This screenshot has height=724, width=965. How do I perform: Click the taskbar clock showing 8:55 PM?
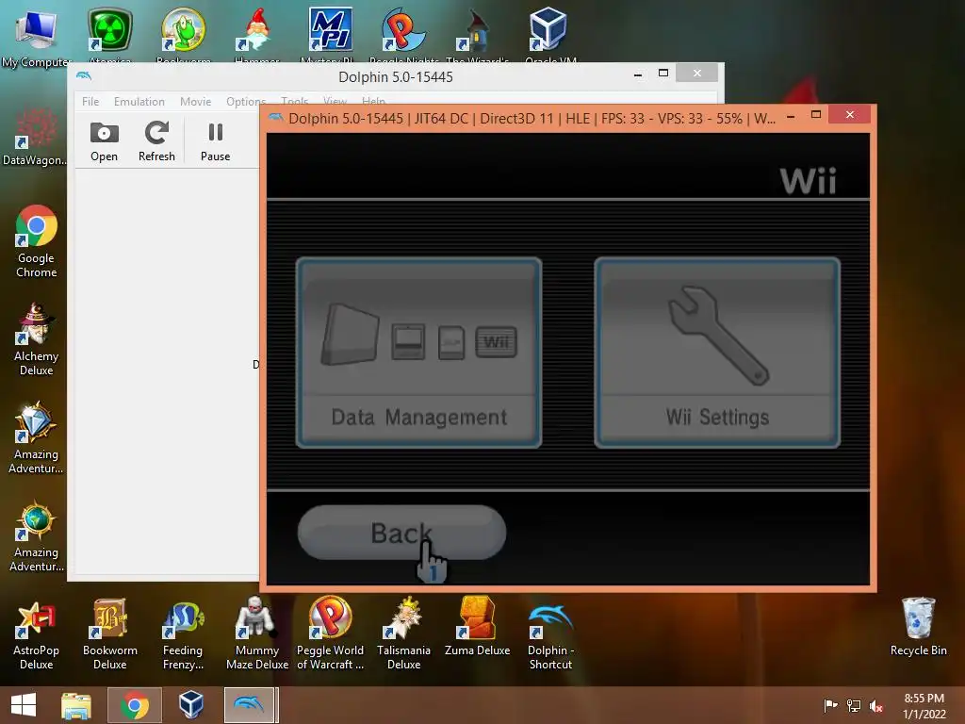point(924,705)
